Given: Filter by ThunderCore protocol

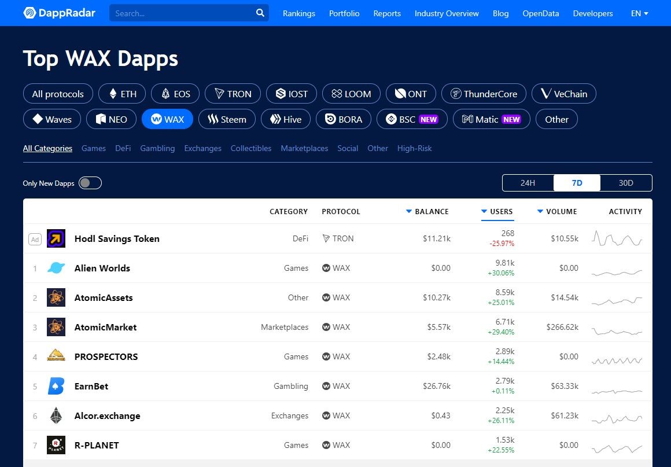Looking at the screenshot, I should click(x=484, y=94).
